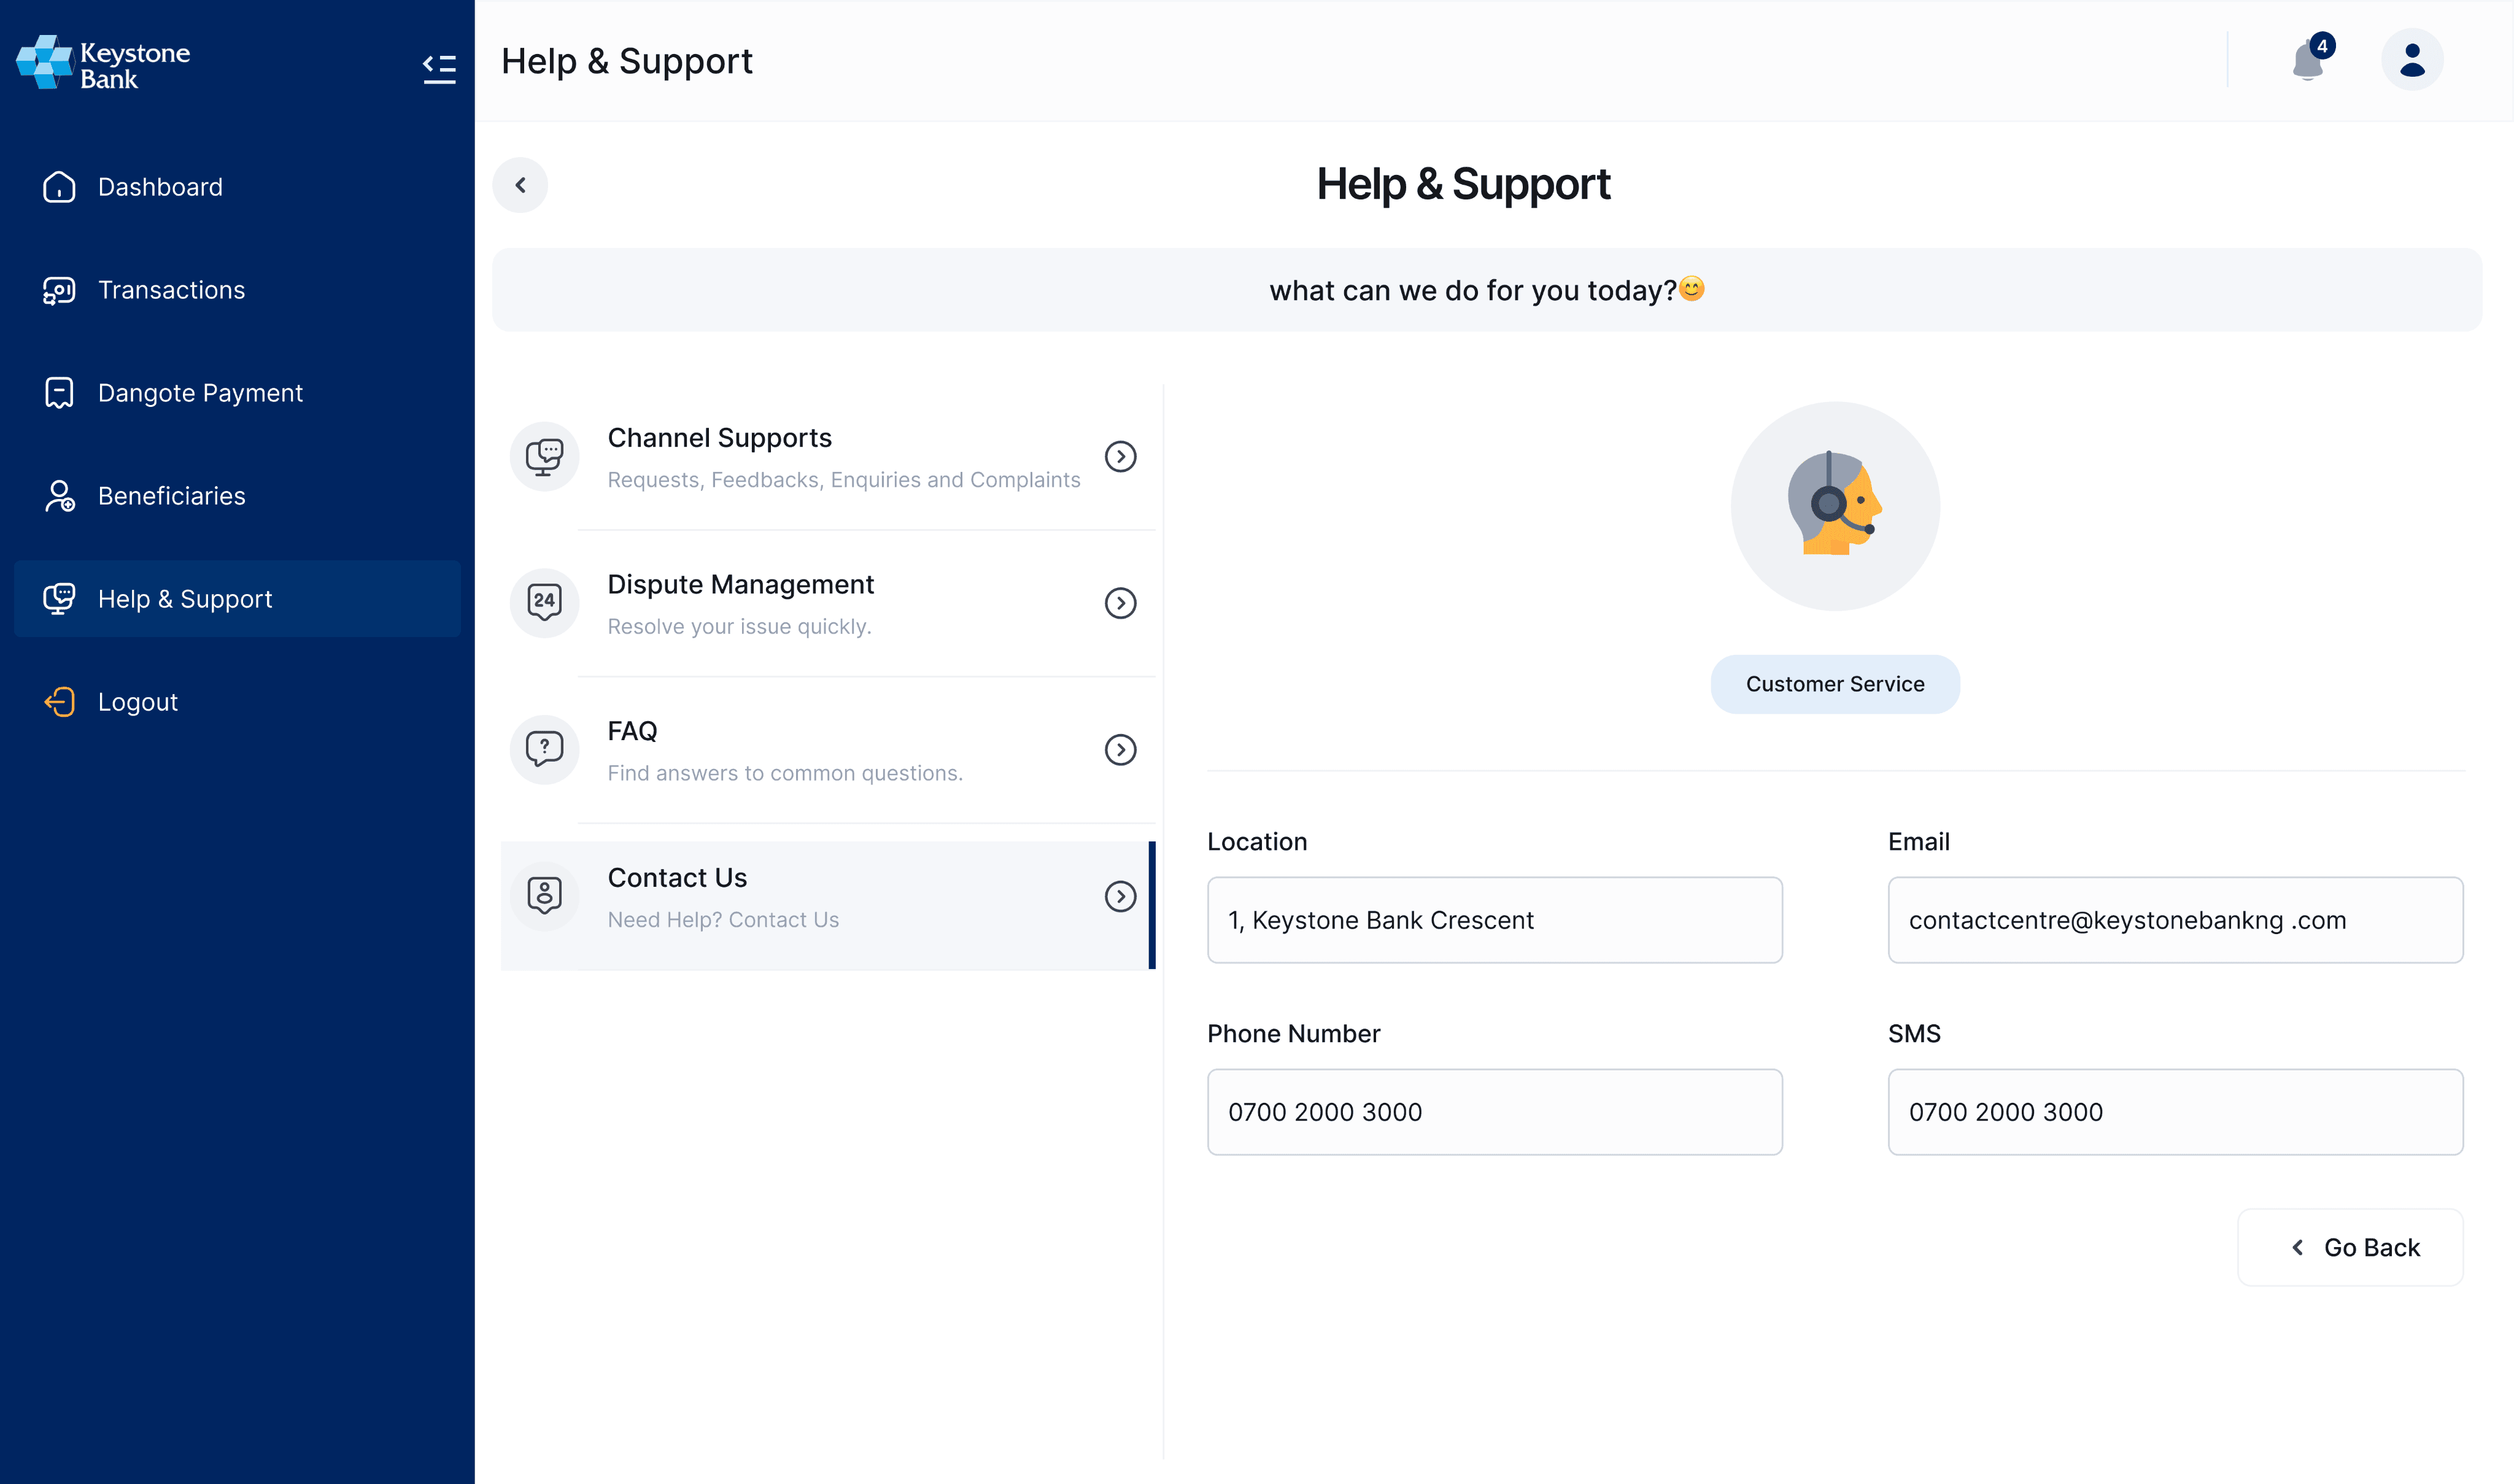Select Help & Support menu item
The width and height of the screenshot is (2514, 1484).
click(237, 599)
